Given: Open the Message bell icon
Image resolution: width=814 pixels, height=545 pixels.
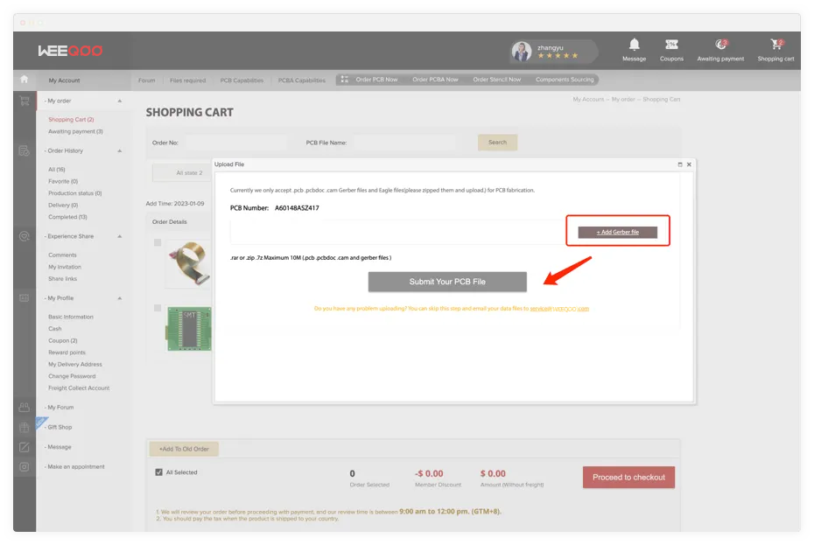Looking at the screenshot, I should pyautogui.click(x=634, y=45).
